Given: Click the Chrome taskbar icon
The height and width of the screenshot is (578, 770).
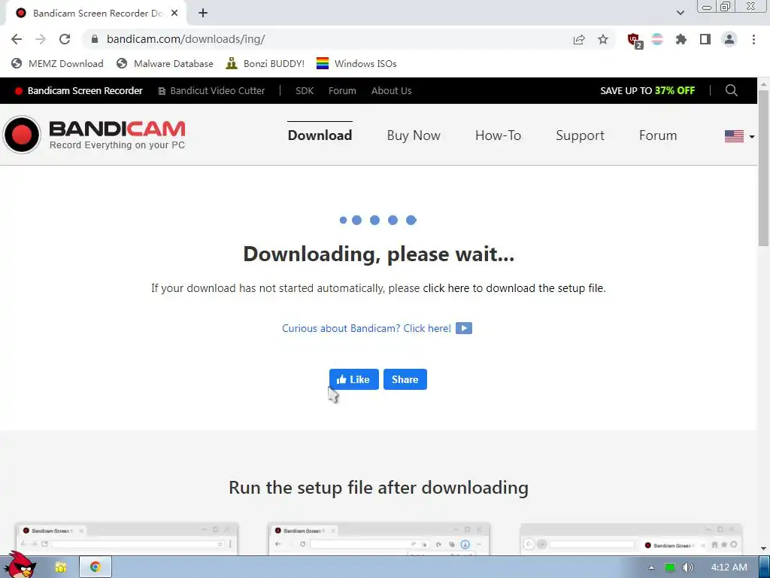Looking at the screenshot, I should click(x=95, y=567).
